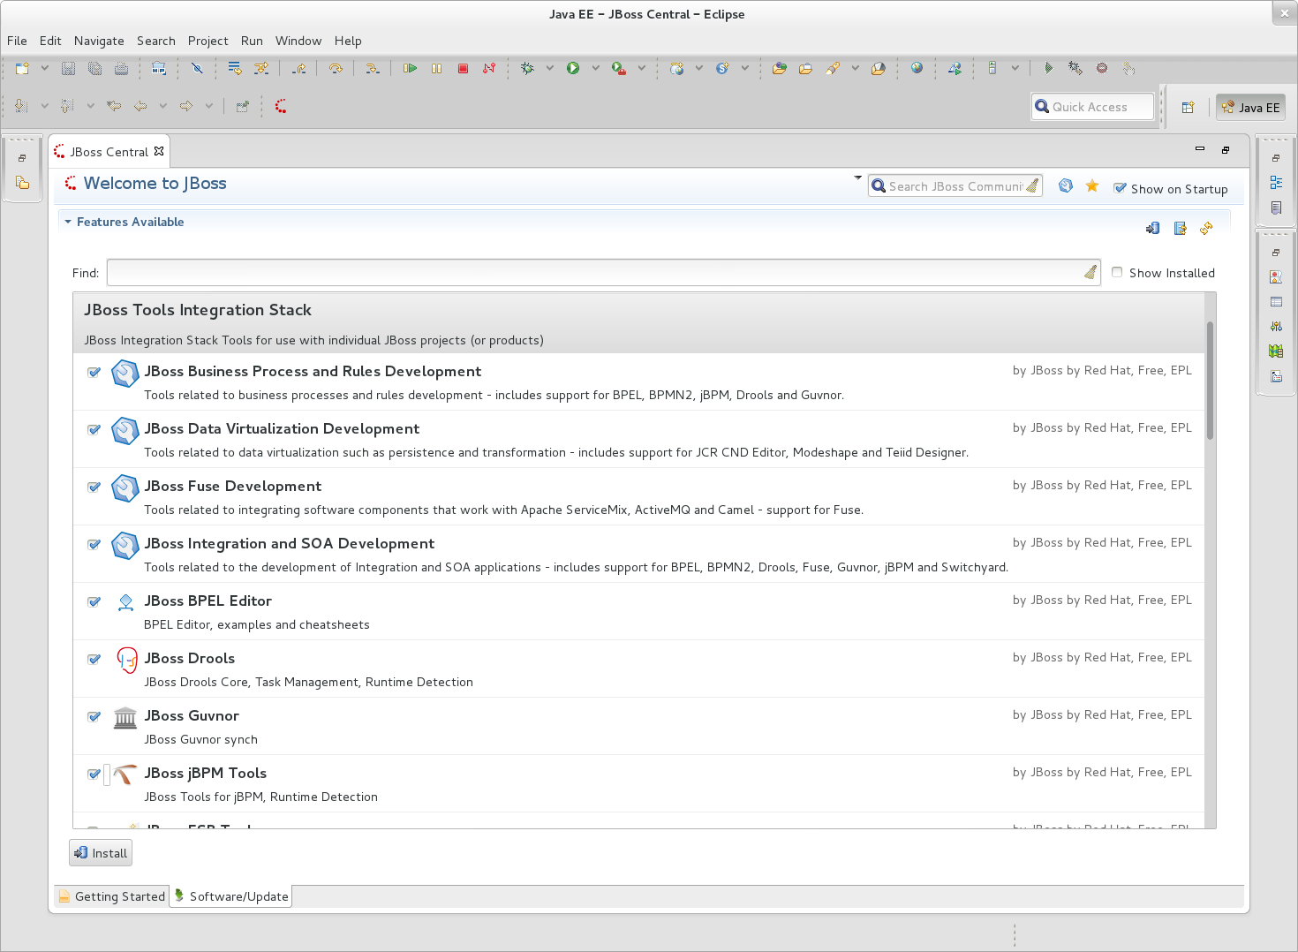Switch to the Getting Started tab

[112, 896]
